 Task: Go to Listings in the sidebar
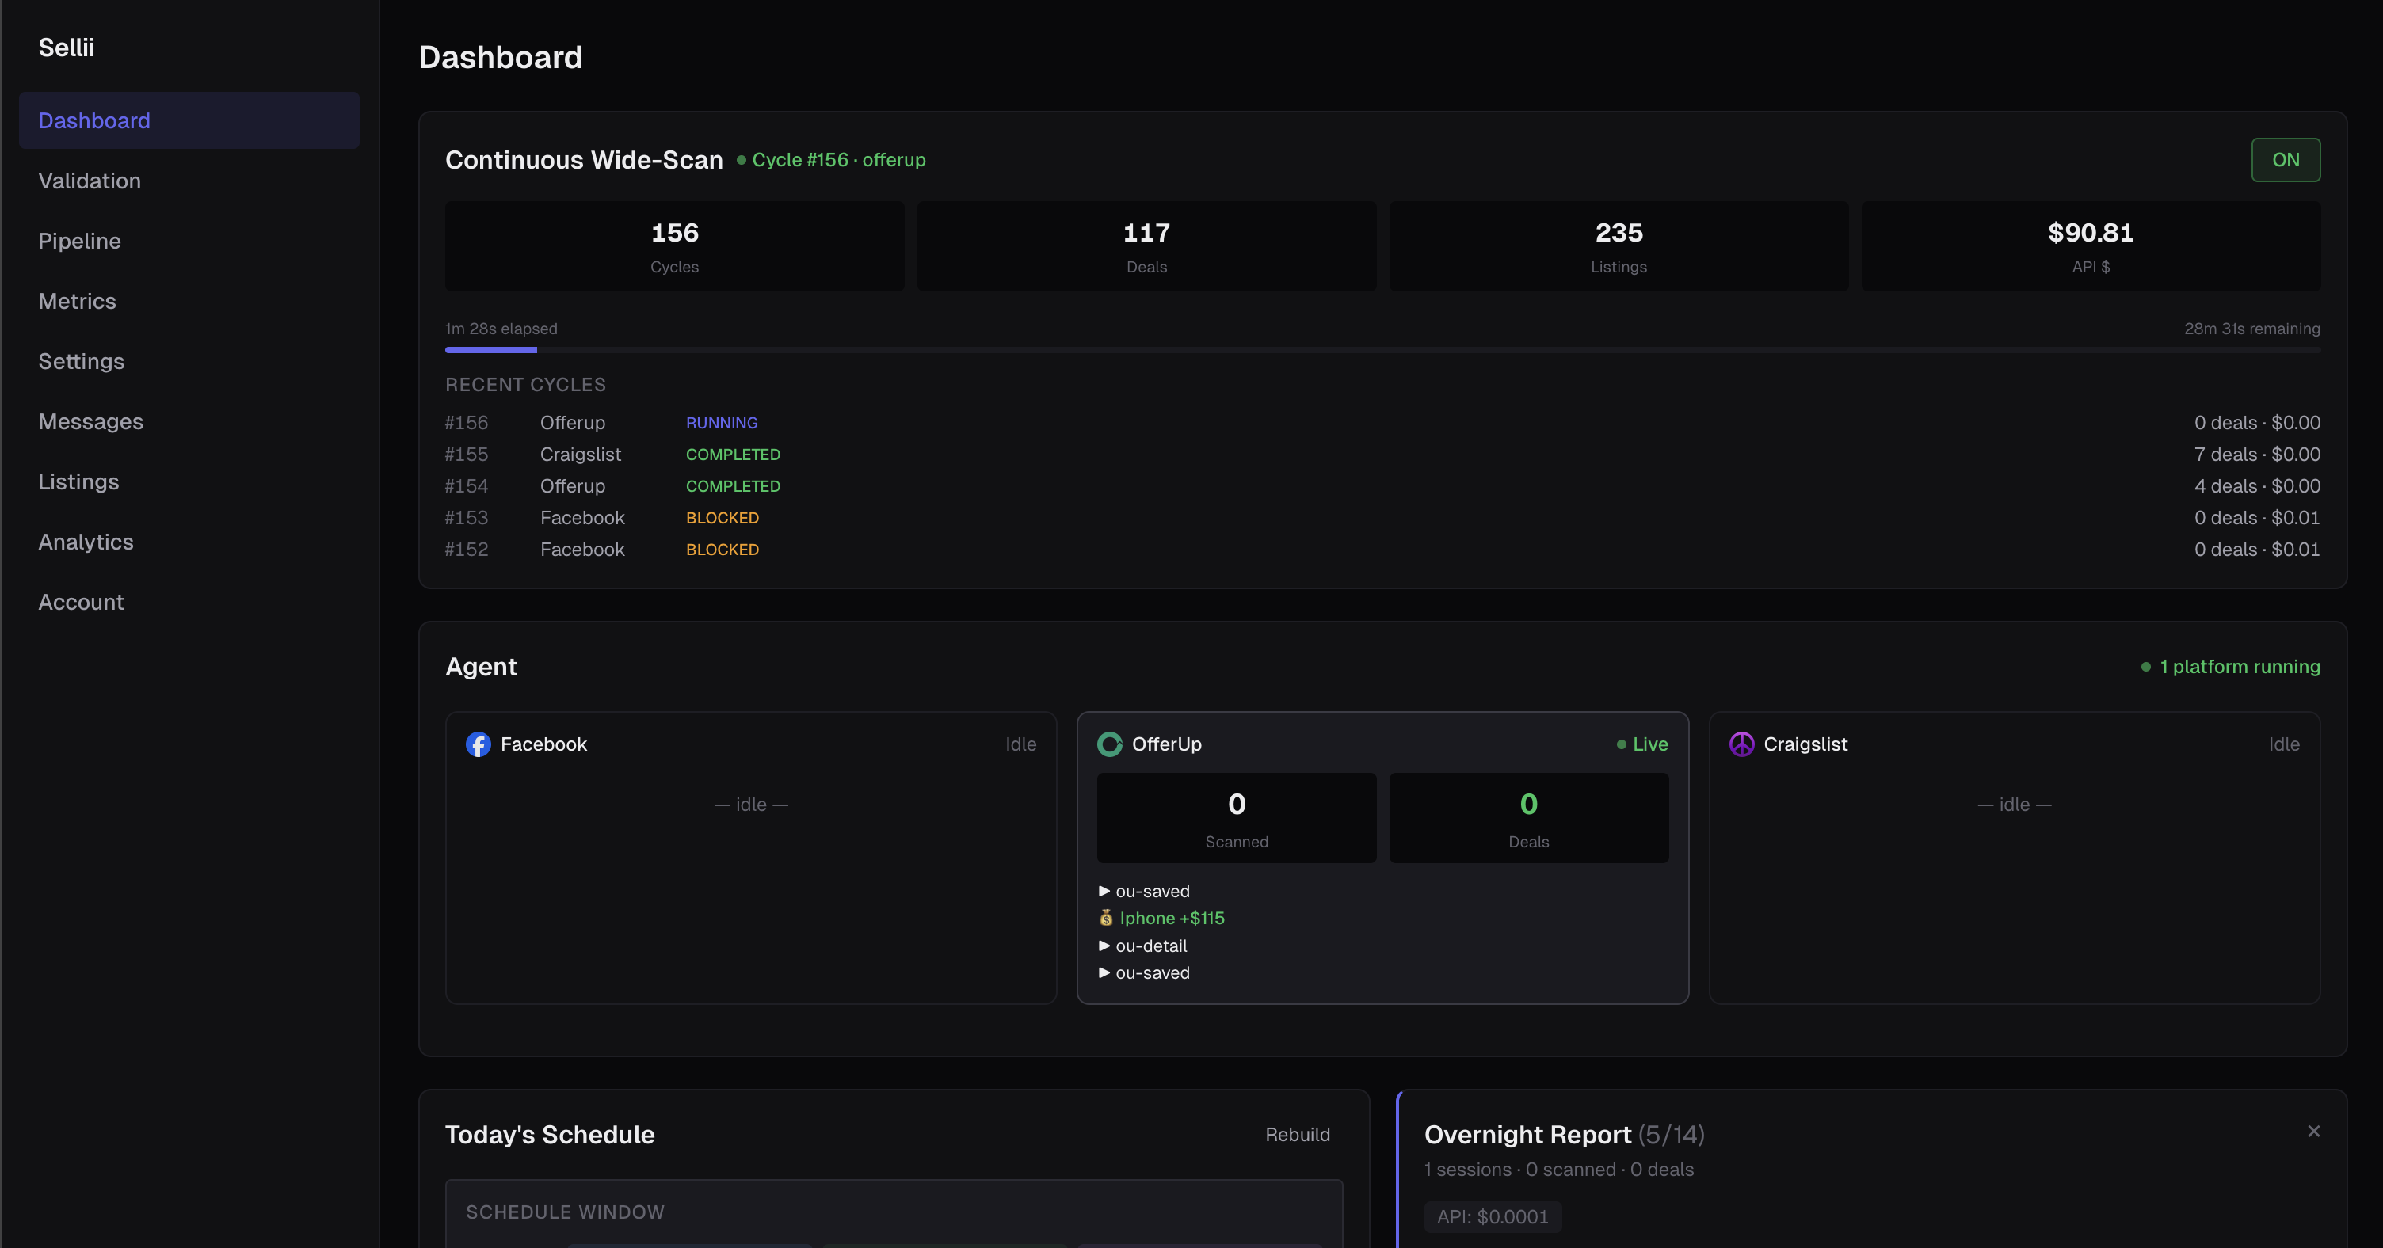[x=189, y=481]
